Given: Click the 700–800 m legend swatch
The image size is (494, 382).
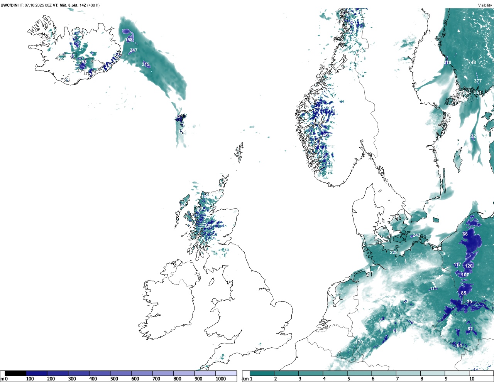Looking at the screenshot, I should (x=163, y=373).
